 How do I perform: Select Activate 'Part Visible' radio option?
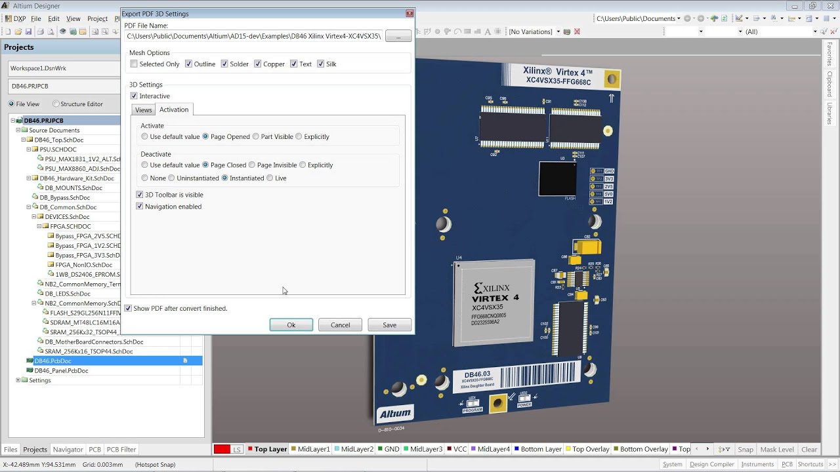256,136
